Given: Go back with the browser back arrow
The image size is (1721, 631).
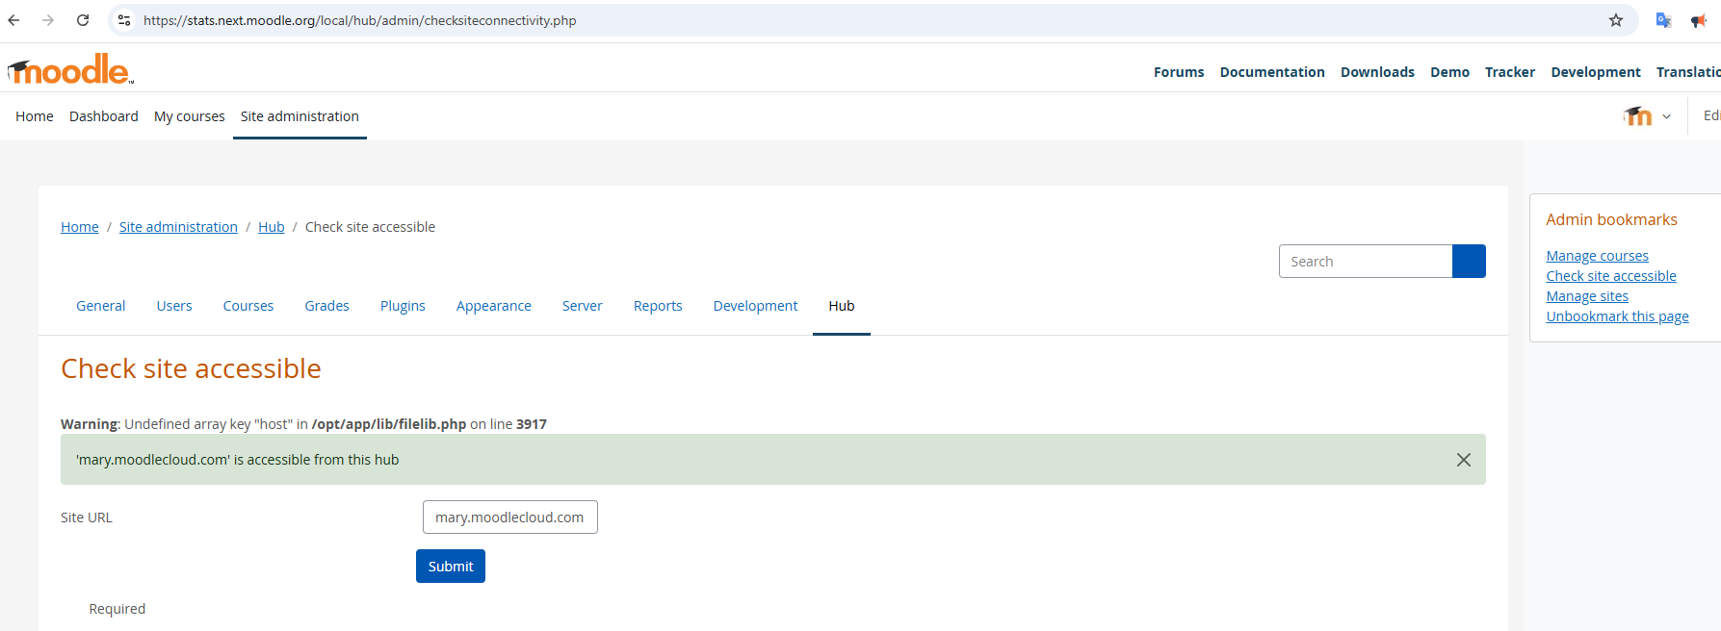Looking at the screenshot, I should pos(13,20).
